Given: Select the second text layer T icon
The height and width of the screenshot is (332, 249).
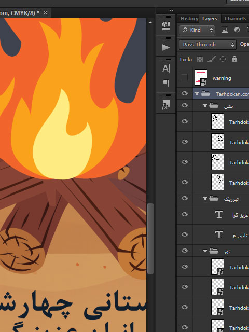Looking at the screenshot, I should coord(219,234).
